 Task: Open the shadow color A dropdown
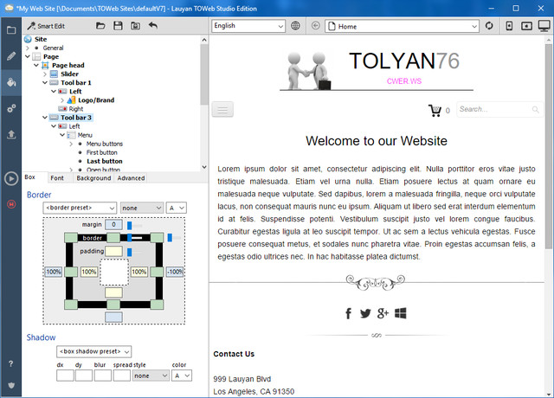point(182,376)
